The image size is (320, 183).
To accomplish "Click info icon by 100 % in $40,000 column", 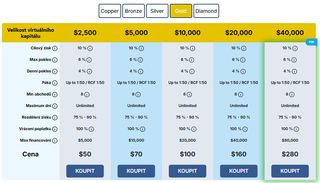I will (296, 129).
